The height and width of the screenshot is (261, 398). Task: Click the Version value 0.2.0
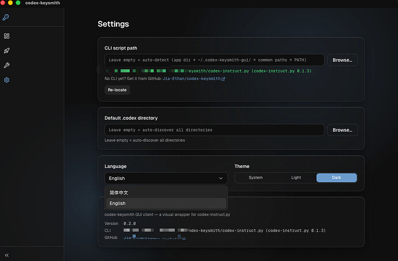coord(129,224)
